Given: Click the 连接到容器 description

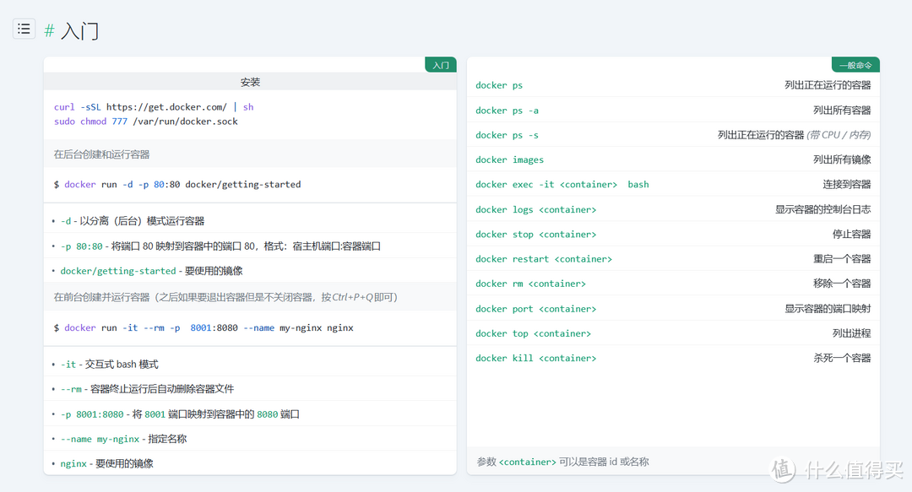Looking at the screenshot, I should pos(847,184).
